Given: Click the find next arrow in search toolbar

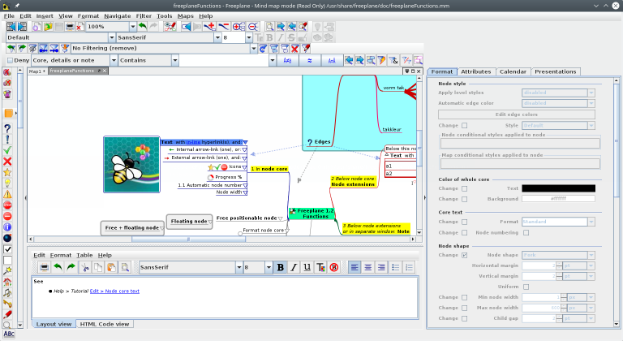Looking at the screenshot, I should click(x=359, y=60).
